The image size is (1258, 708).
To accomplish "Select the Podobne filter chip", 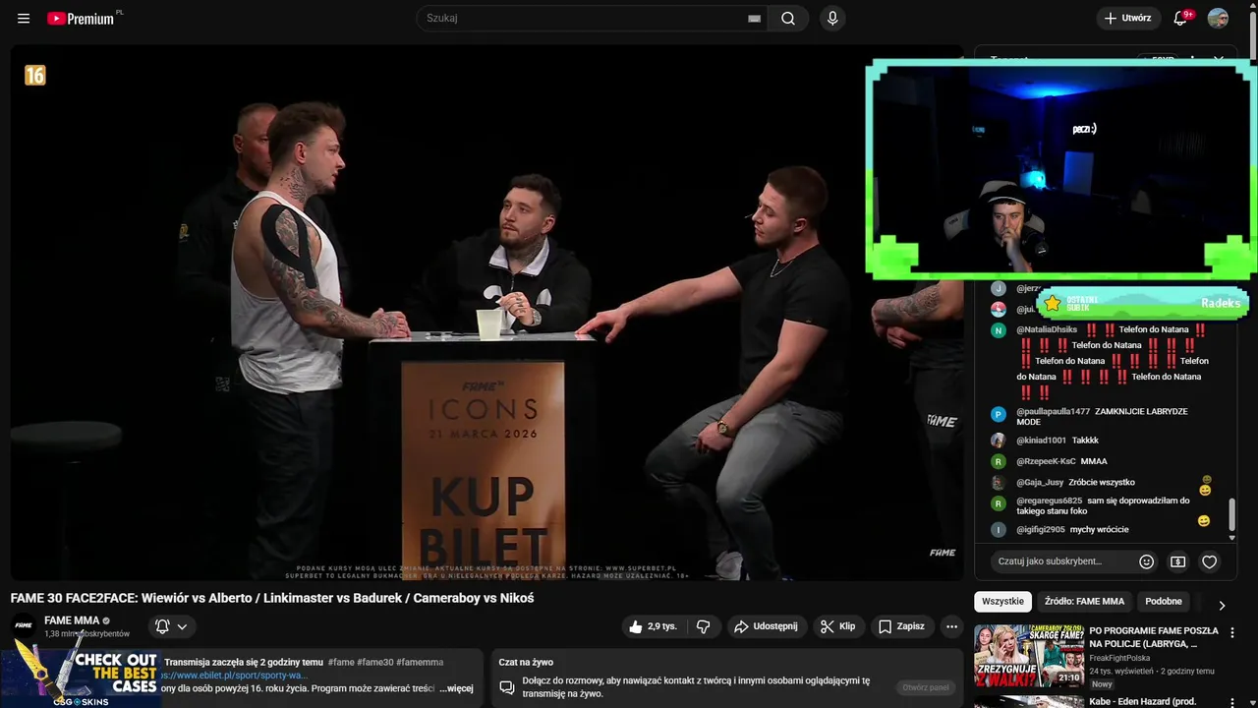I will coord(1164,601).
